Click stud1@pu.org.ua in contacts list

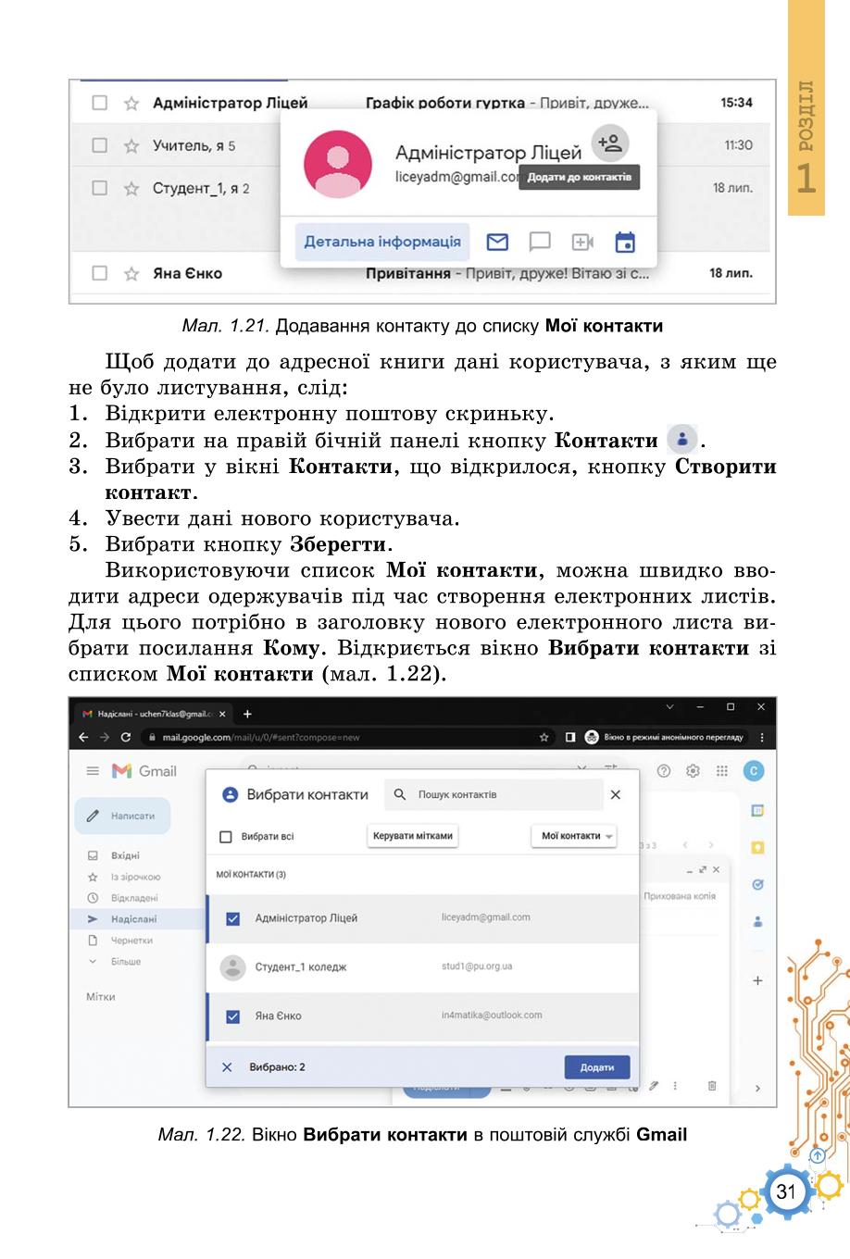(x=477, y=966)
